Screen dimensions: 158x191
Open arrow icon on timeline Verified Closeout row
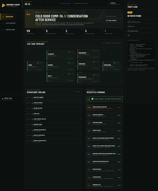(x=80, y=103)
